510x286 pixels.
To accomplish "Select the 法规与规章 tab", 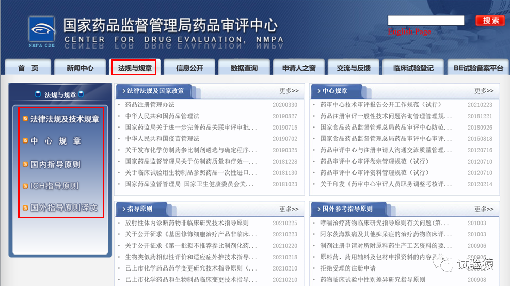I will 135,68.
